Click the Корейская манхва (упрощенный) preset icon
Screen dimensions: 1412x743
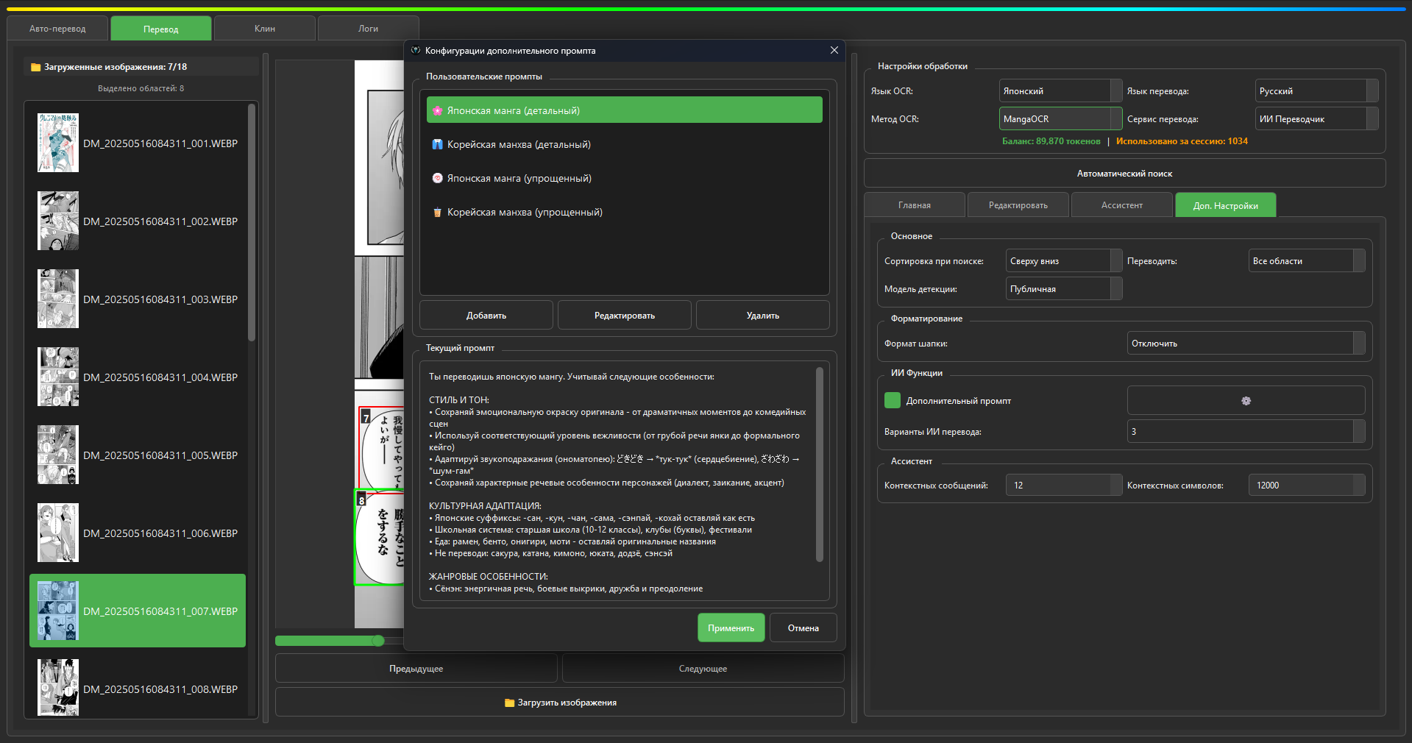[x=437, y=213]
